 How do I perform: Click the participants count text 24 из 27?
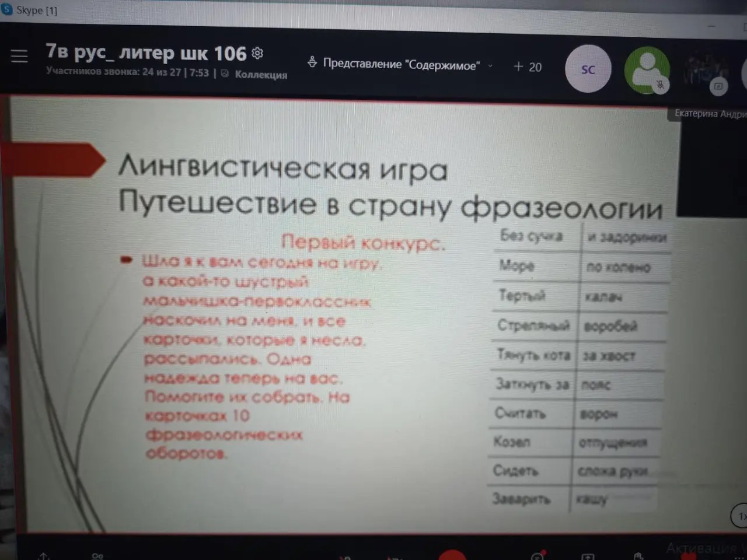(162, 72)
